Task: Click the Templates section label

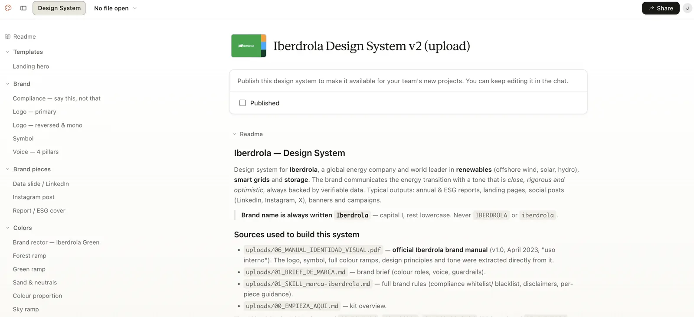Action: click(28, 52)
